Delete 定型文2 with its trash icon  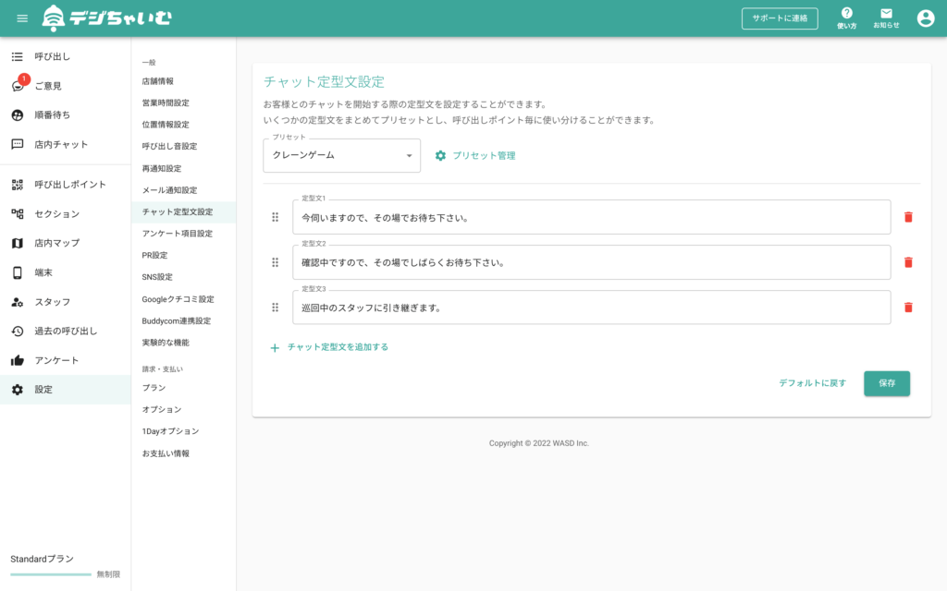coord(908,262)
